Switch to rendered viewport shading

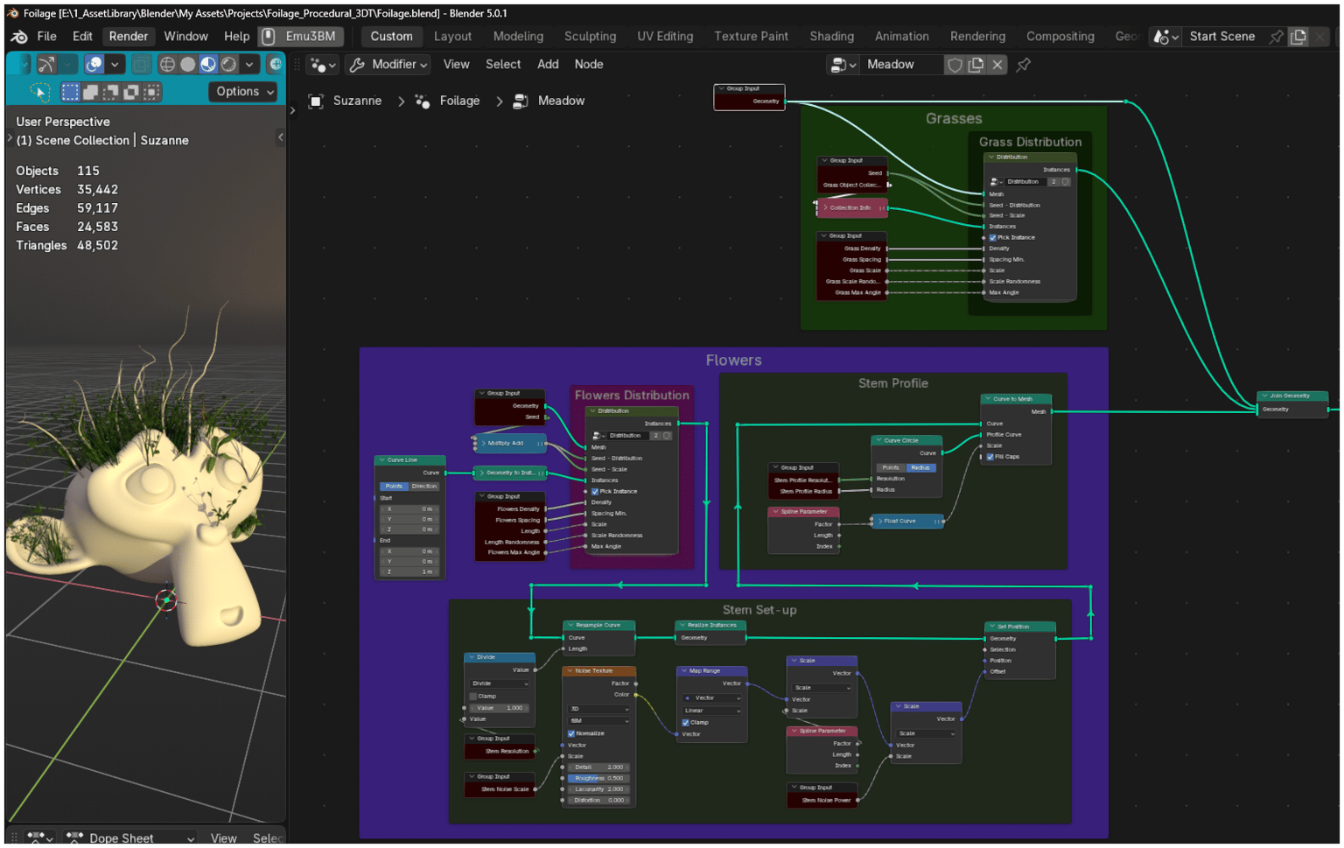click(228, 65)
